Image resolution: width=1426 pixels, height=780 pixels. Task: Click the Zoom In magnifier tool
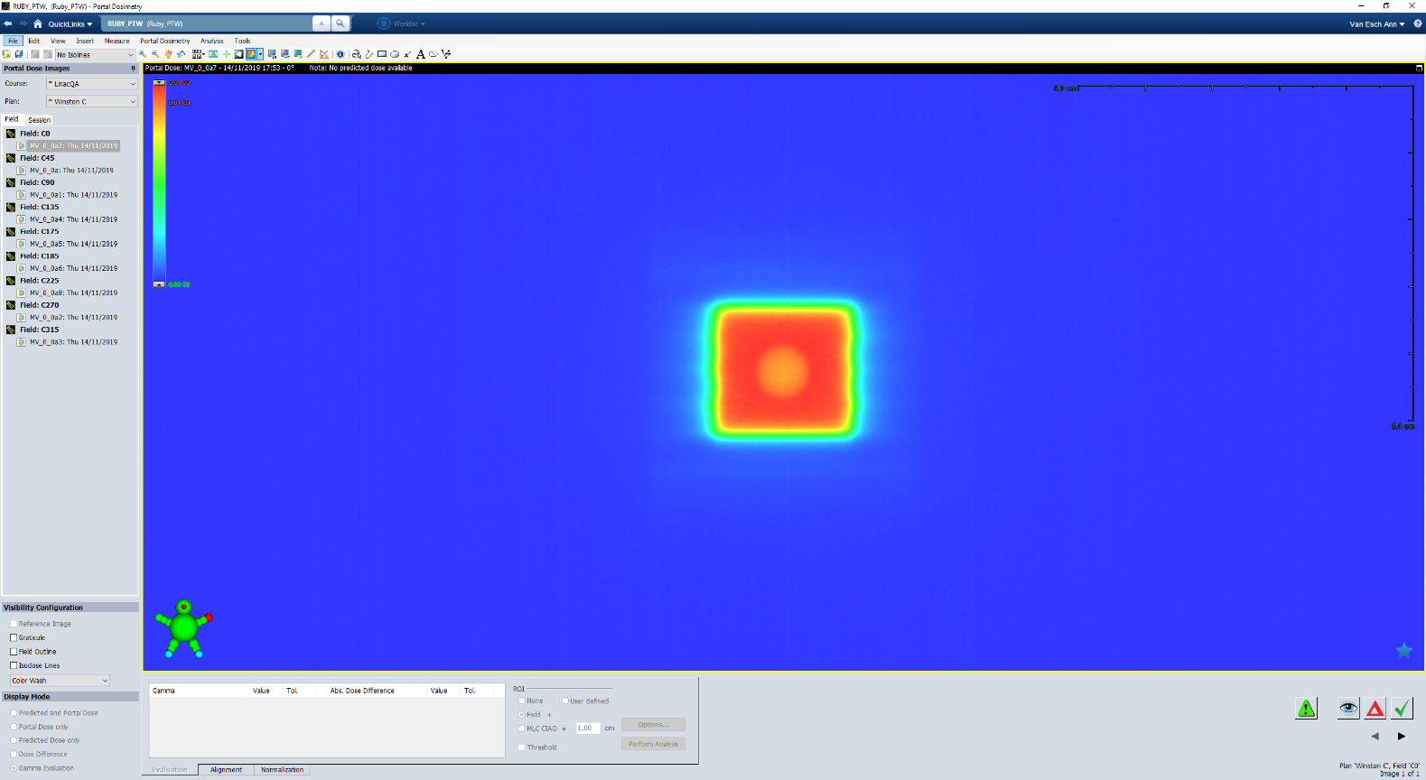pos(143,54)
